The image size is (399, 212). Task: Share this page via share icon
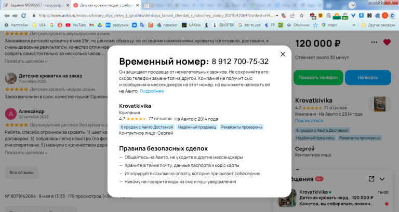(x=292, y=16)
